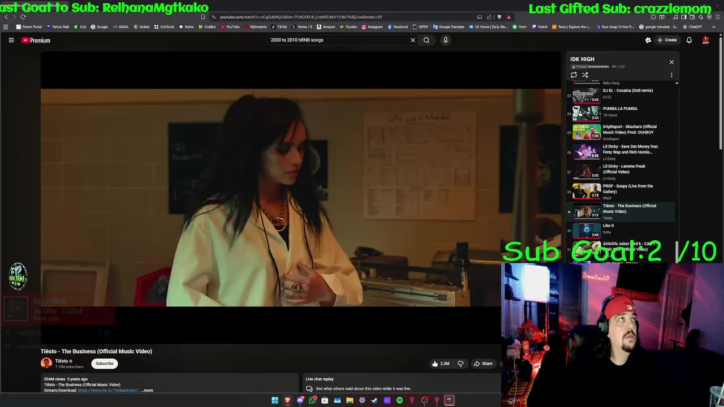Go to the YouTube Premium home logo
This screenshot has width=724, height=407.
36,40
